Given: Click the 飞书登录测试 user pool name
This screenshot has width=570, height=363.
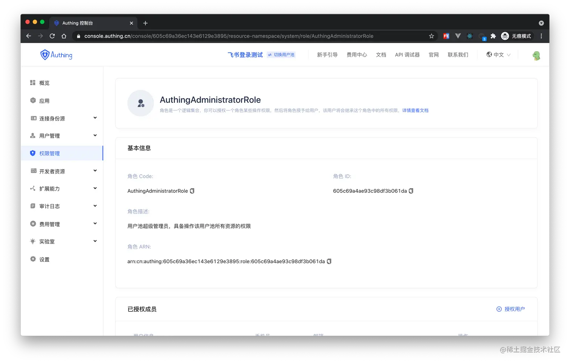Looking at the screenshot, I should click(x=245, y=55).
